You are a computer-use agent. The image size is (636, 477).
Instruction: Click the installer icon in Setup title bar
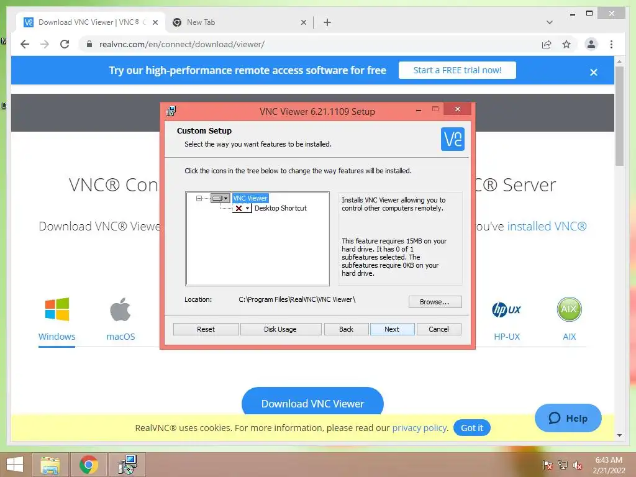[x=171, y=111]
